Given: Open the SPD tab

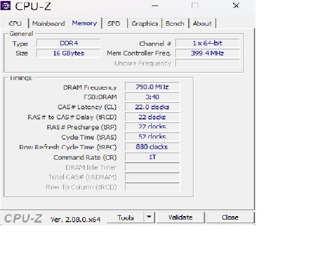Looking at the screenshot, I should (114, 24).
